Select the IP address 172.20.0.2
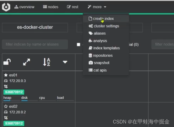The image size is (174, 127). click(17, 112)
